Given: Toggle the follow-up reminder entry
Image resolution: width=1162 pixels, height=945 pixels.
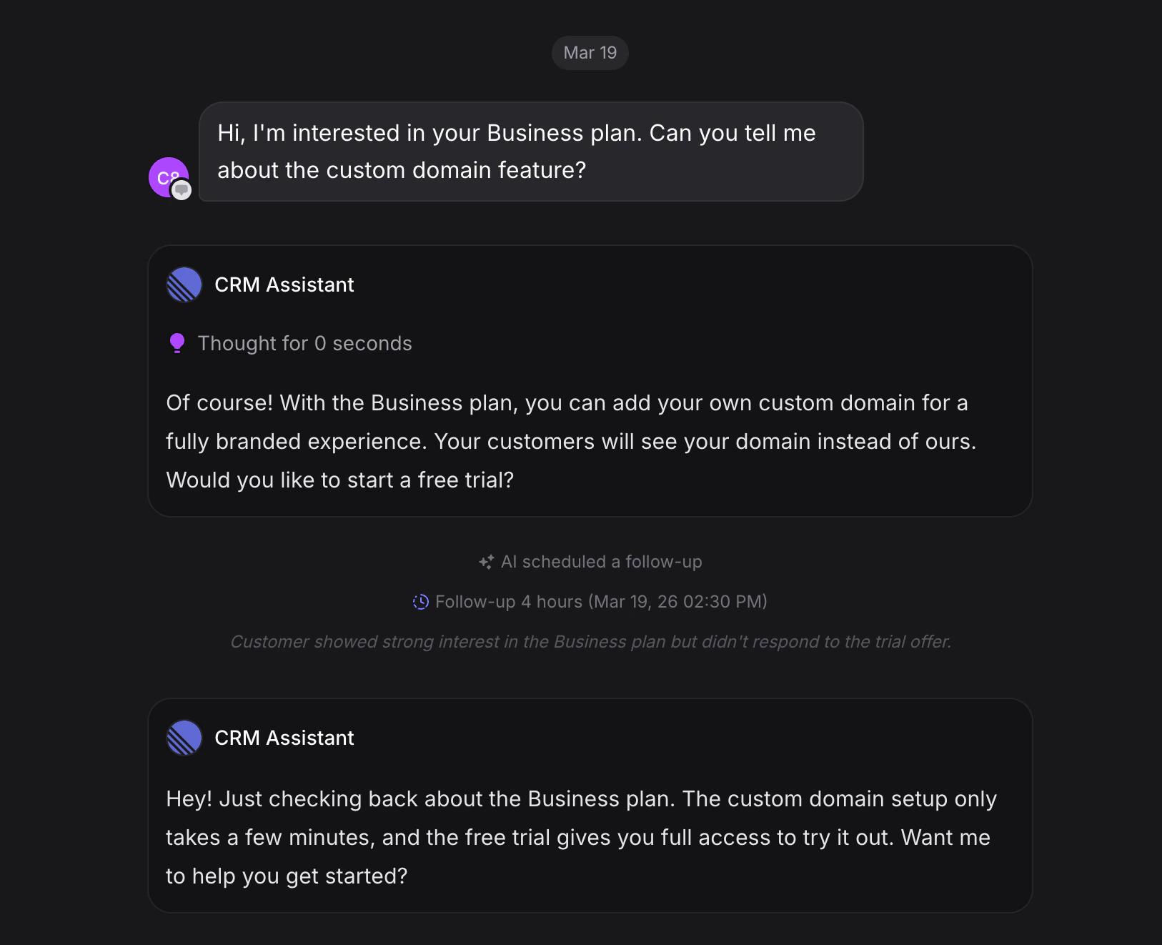Looking at the screenshot, I should pyautogui.click(x=590, y=601).
